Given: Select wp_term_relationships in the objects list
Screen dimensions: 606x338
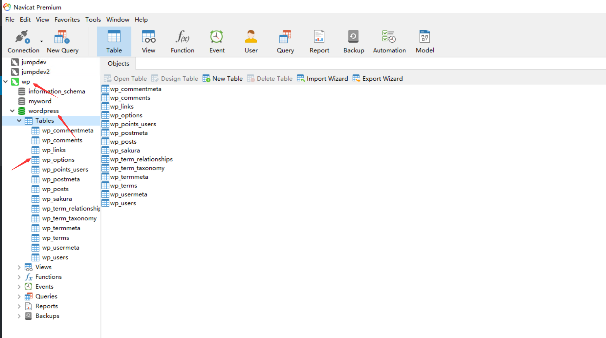Looking at the screenshot, I should point(141,159).
